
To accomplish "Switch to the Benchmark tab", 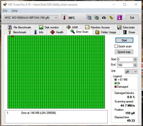I will [x=17, y=32].
